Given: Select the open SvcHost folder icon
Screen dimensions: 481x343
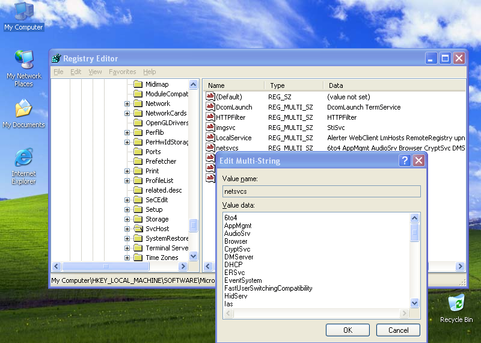Looking at the screenshot, I should point(138,229).
